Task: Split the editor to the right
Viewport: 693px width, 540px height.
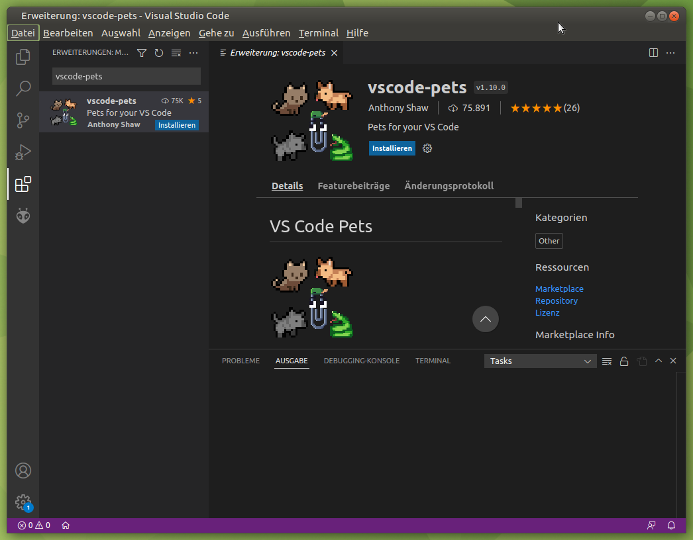Action: tap(653, 53)
